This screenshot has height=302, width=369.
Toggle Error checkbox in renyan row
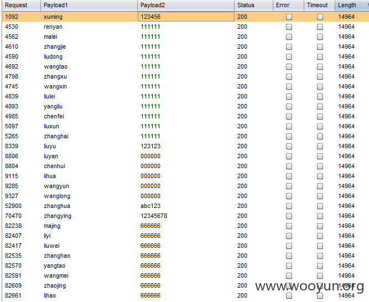click(289, 27)
